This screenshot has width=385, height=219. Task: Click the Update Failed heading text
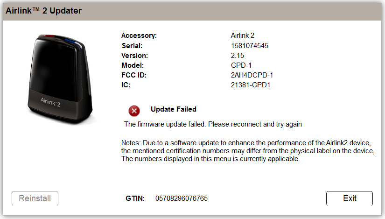pos(173,109)
